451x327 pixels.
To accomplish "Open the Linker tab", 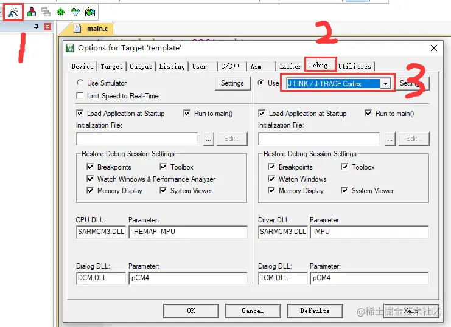I will (290, 66).
